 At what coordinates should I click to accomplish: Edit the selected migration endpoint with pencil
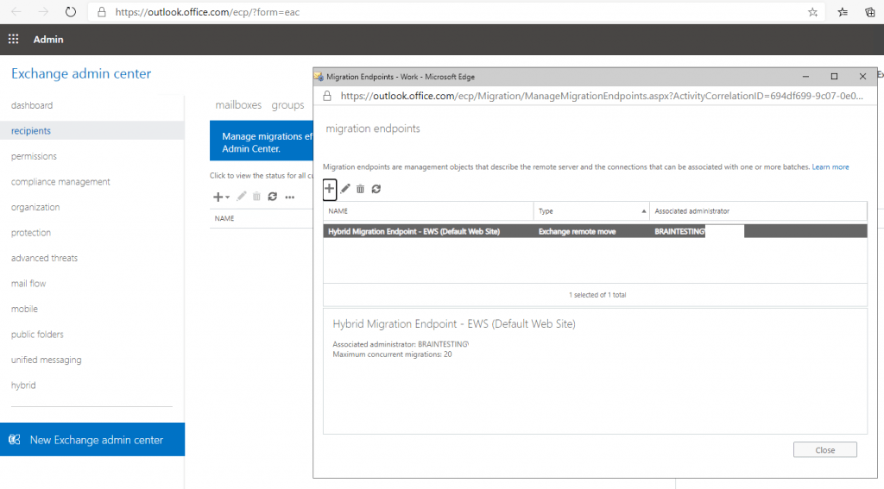345,189
